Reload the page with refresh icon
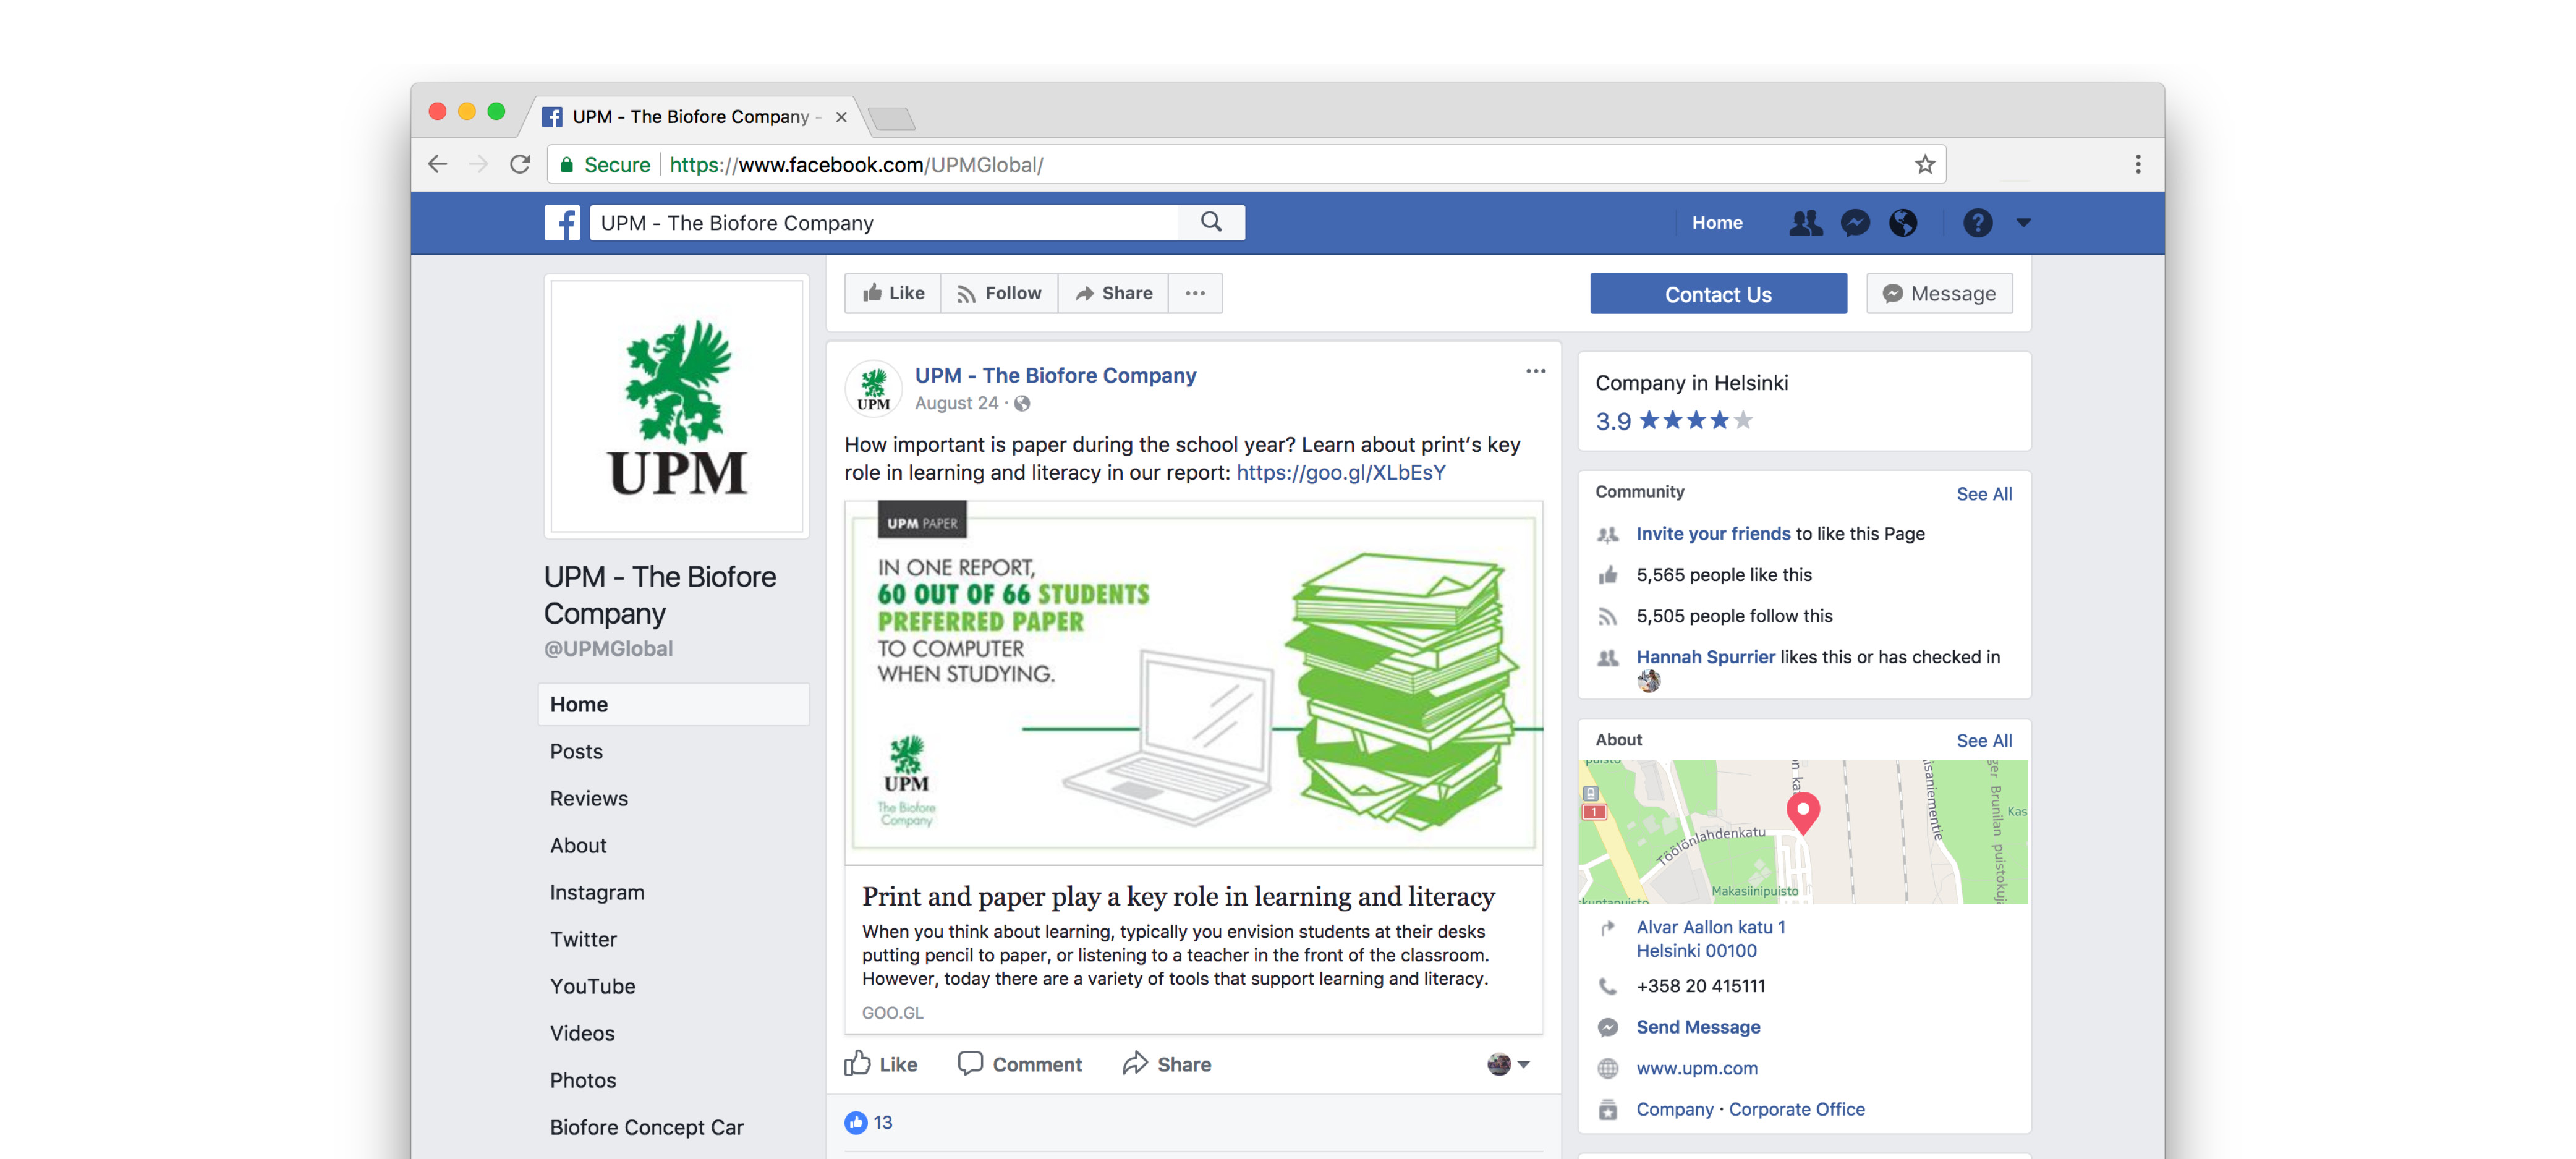Viewport: 2576px width, 1159px height. coord(520,164)
